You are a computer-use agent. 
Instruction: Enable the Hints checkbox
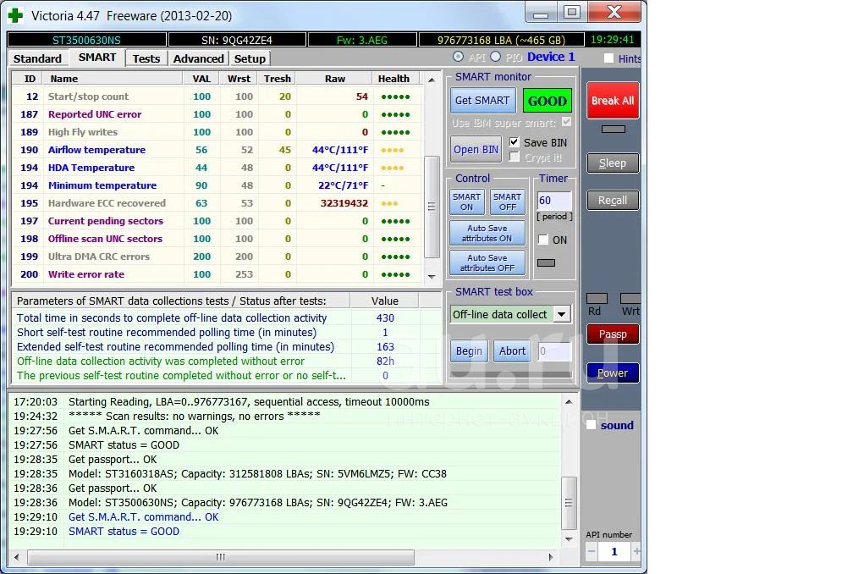pyautogui.click(x=609, y=58)
